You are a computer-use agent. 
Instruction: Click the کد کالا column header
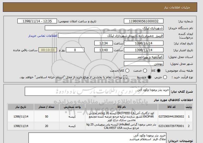click(171, 107)
